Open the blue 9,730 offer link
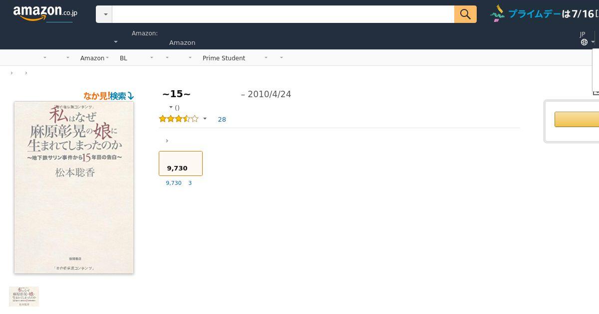This screenshot has width=599, height=314. tap(174, 183)
